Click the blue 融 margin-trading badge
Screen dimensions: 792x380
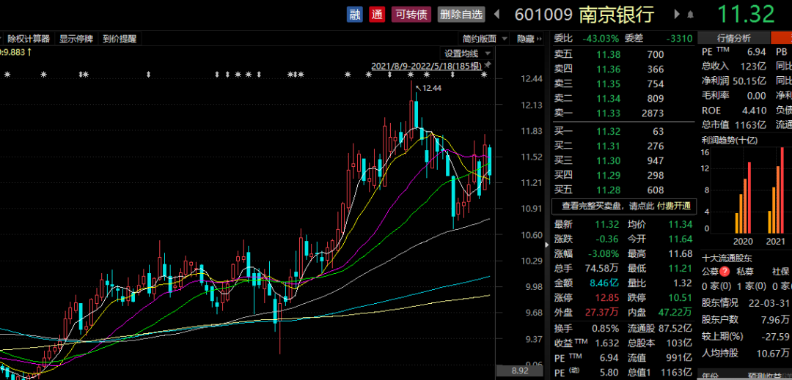pos(355,14)
